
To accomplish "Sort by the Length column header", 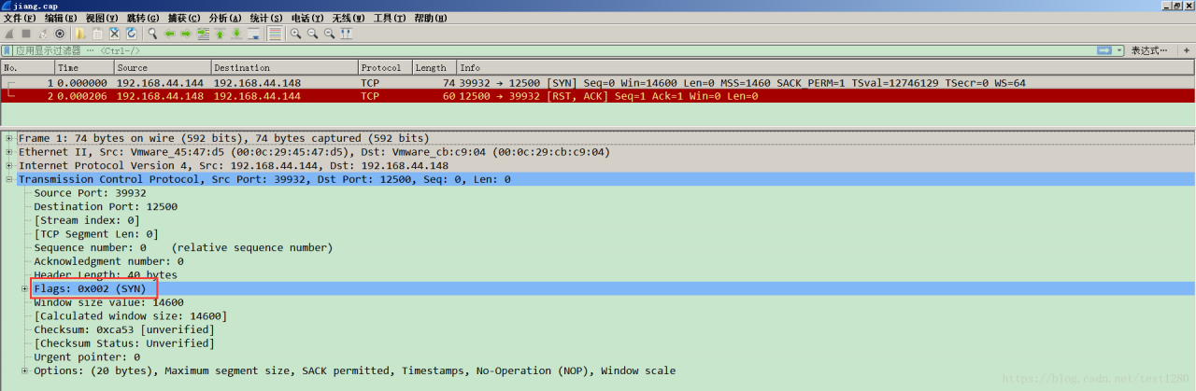I will [434, 68].
